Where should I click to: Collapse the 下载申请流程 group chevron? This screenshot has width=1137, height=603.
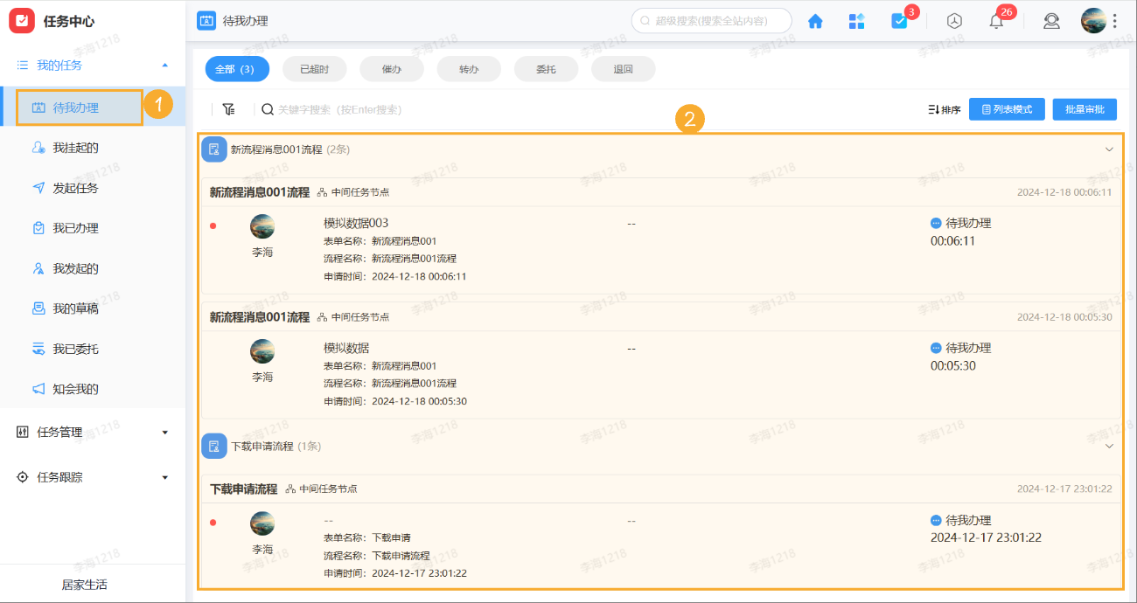pyautogui.click(x=1107, y=445)
